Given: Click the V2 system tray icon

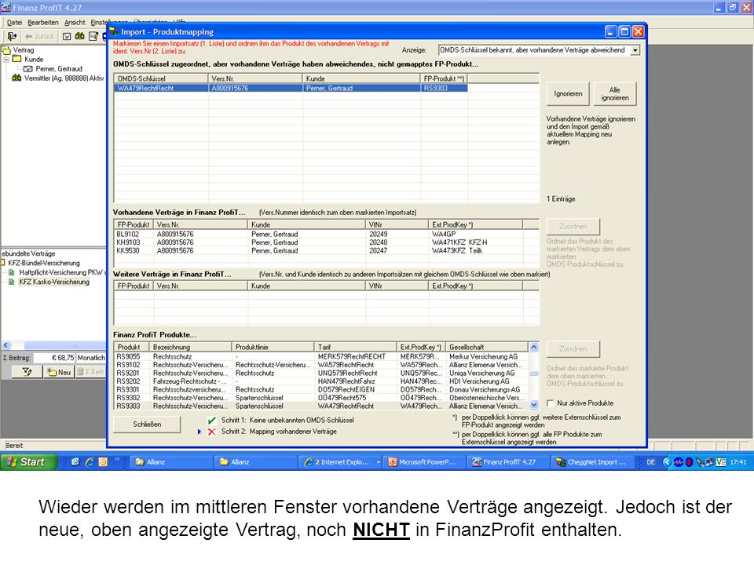Looking at the screenshot, I should coord(721,462).
